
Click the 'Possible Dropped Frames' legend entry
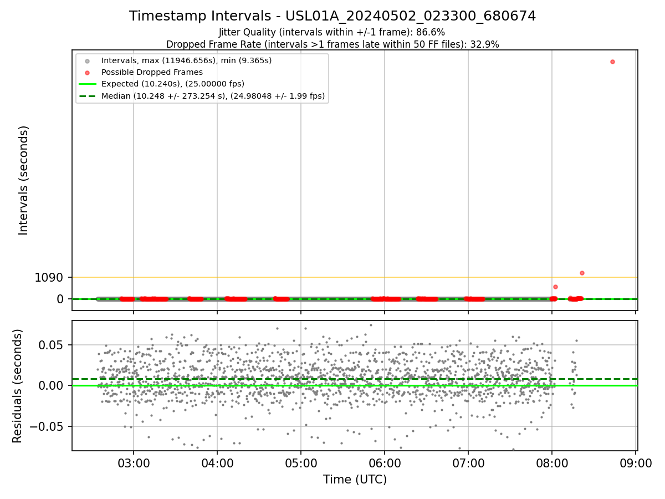(152, 72)
